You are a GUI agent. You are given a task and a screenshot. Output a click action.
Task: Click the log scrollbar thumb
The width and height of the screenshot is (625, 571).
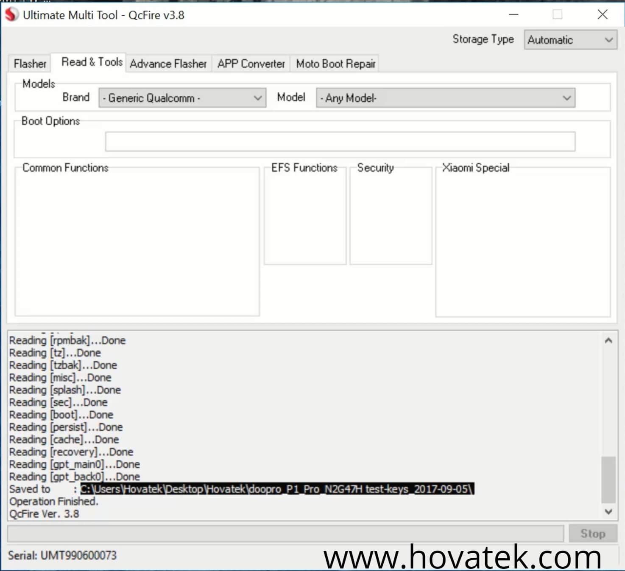click(608, 479)
